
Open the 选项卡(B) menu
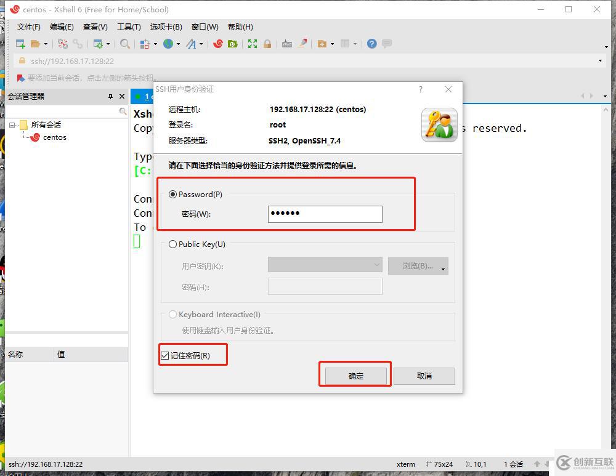point(166,26)
